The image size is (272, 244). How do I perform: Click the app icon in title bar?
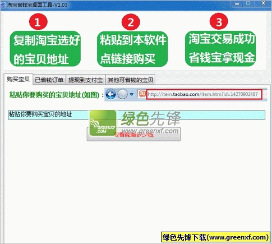[x=3, y=4]
